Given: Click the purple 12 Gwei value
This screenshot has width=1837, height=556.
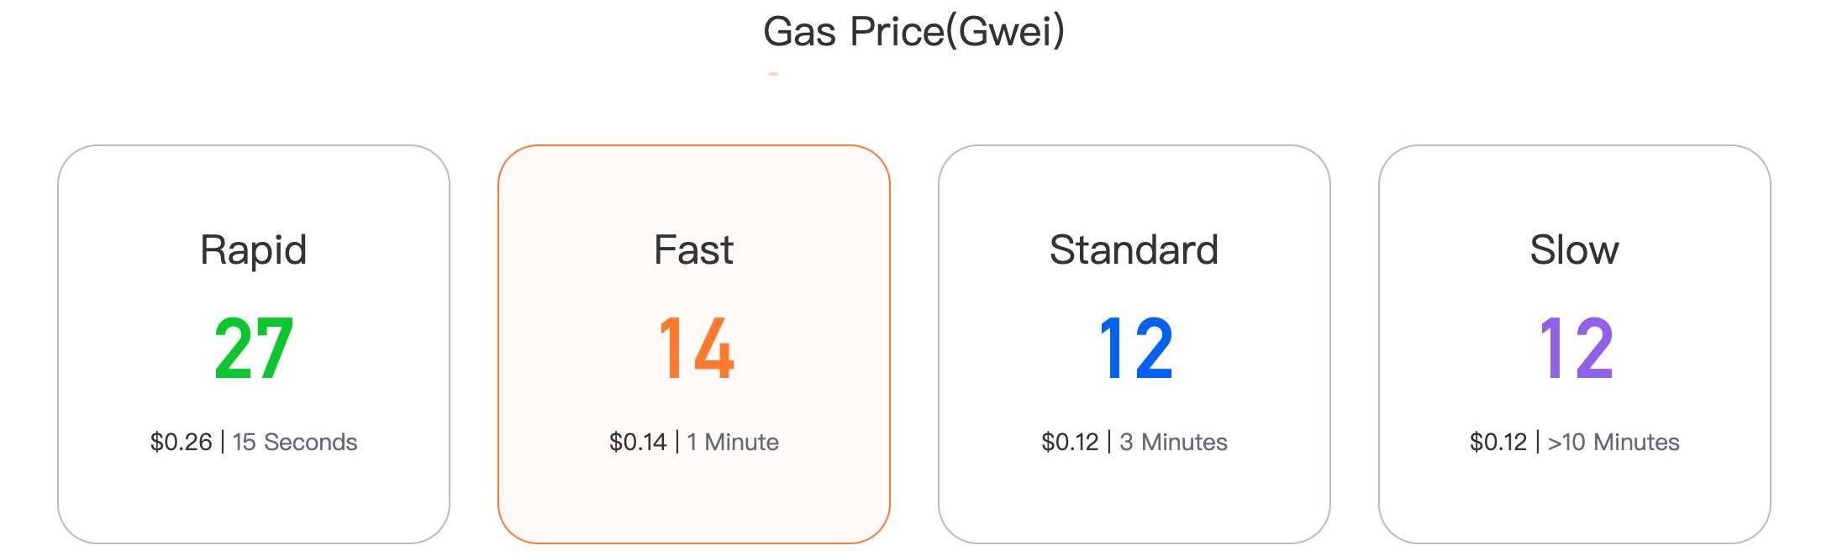Looking at the screenshot, I should tap(1576, 348).
